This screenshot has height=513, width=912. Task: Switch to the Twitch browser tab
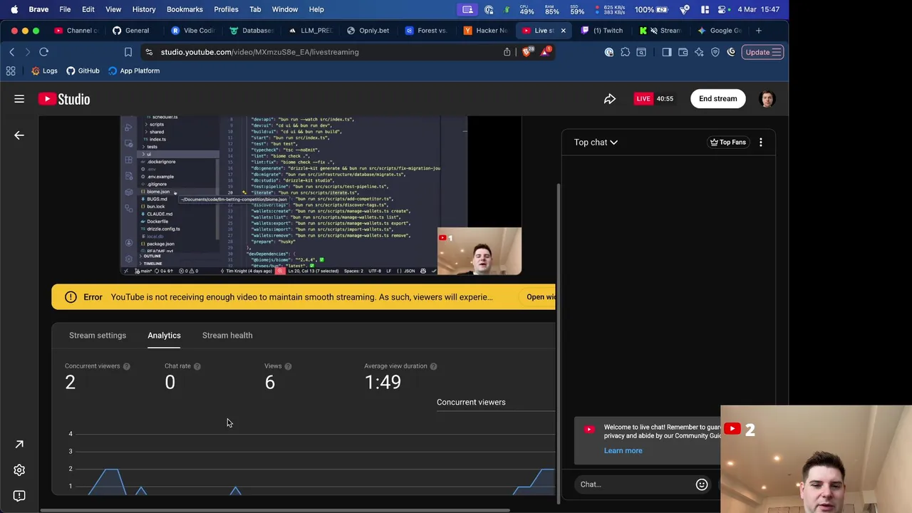click(602, 31)
